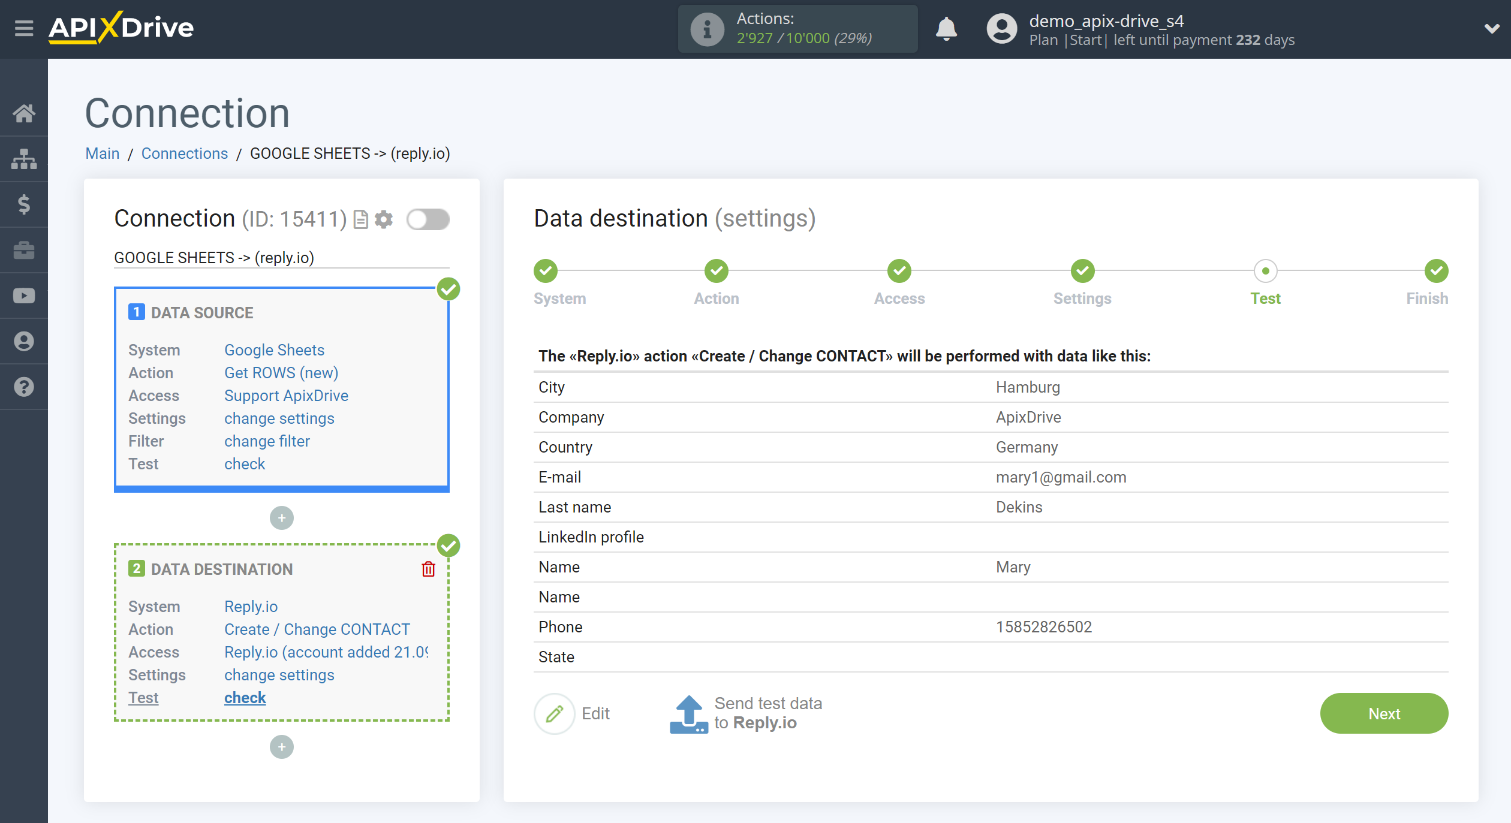
Task: Click data destination change settings link
Action: tap(279, 675)
